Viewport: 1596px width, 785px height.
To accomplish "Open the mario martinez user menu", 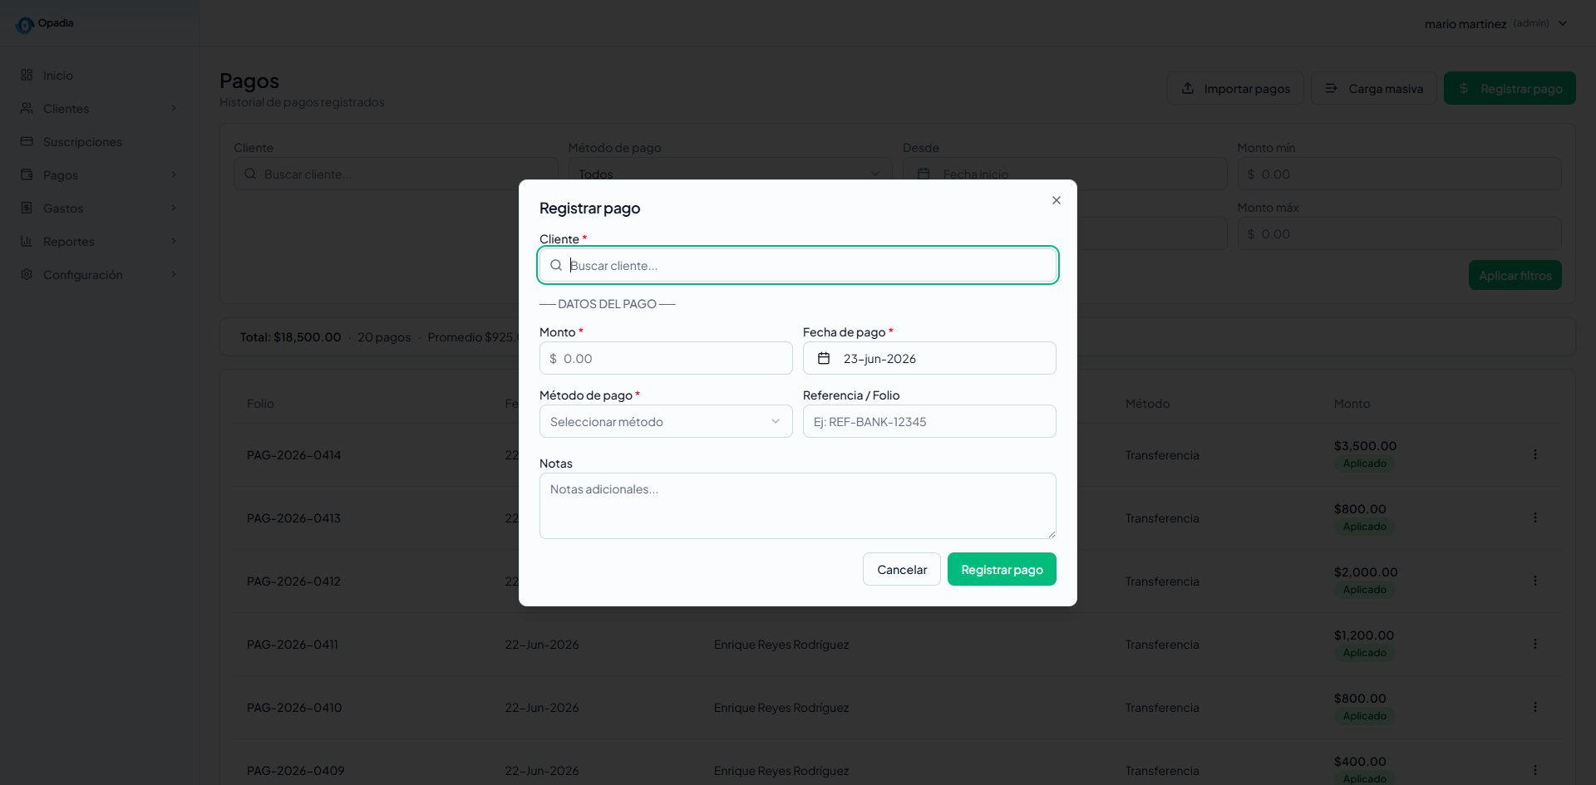I will pyautogui.click(x=1495, y=23).
